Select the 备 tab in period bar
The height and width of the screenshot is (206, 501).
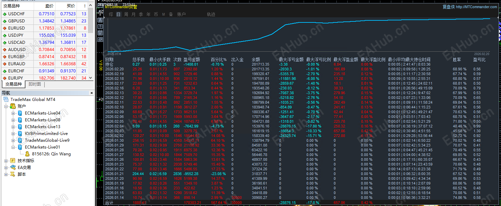pos(171,14)
